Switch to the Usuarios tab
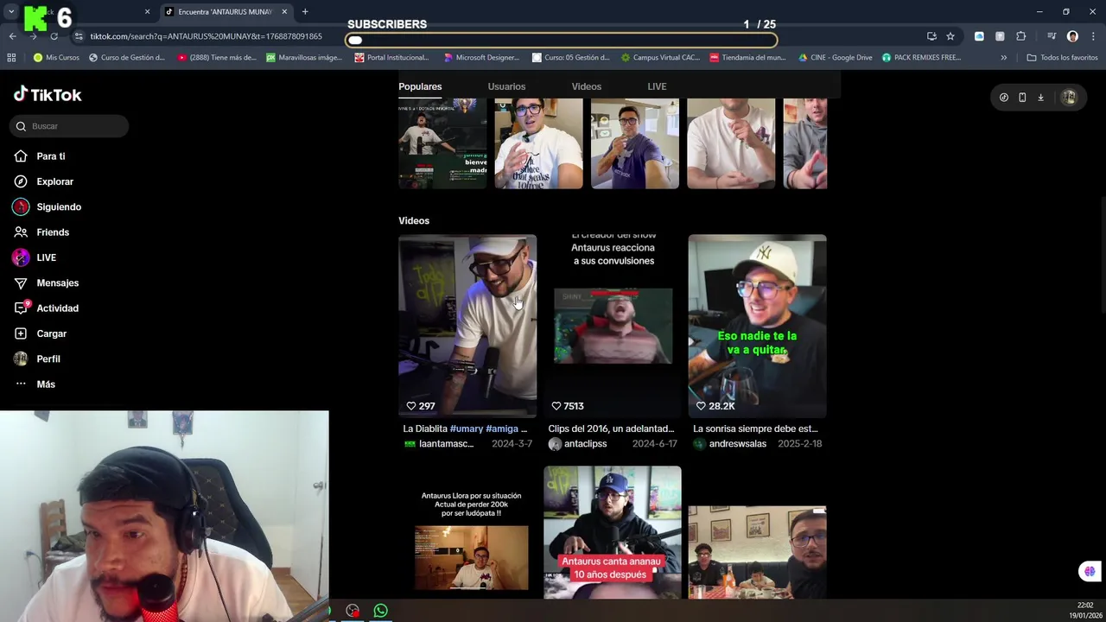The width and height of the screenshot is (1106, 622). tap(506, 86)
